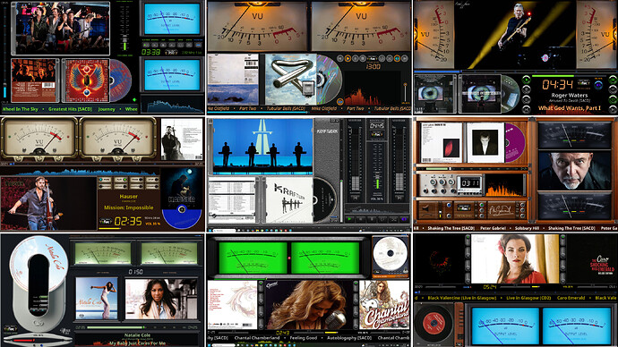Click the 02:43 time display in Chantal player

(x=283, y=334)
